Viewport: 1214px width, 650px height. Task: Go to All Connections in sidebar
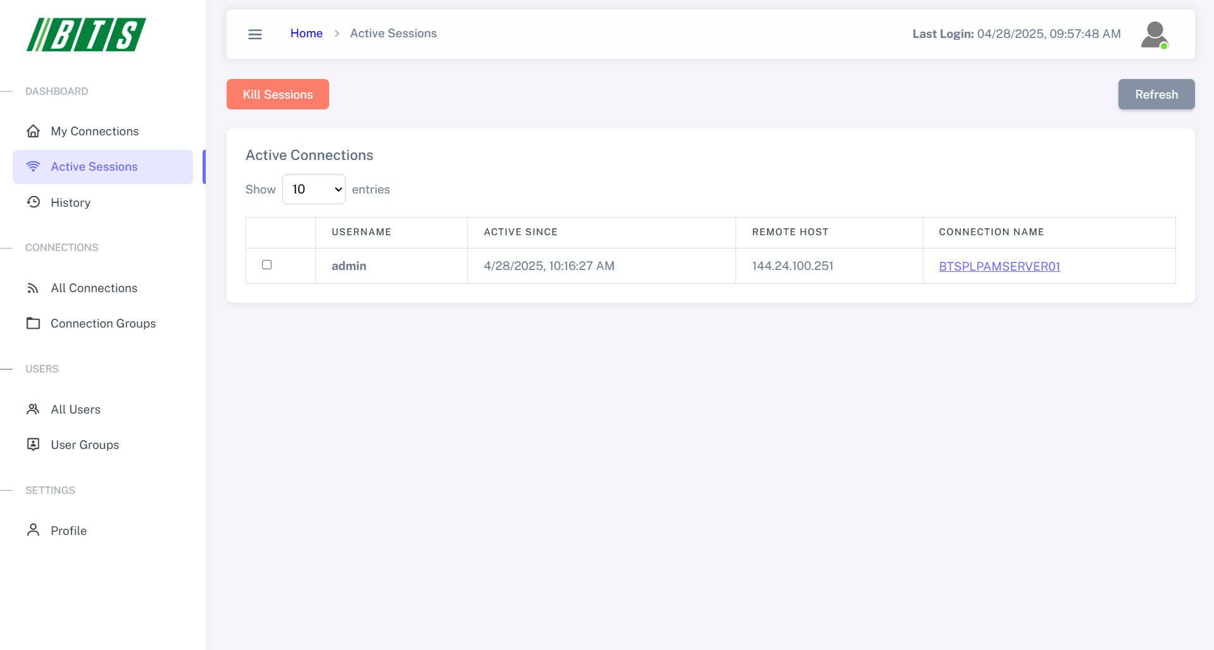(x=94, y=288)
